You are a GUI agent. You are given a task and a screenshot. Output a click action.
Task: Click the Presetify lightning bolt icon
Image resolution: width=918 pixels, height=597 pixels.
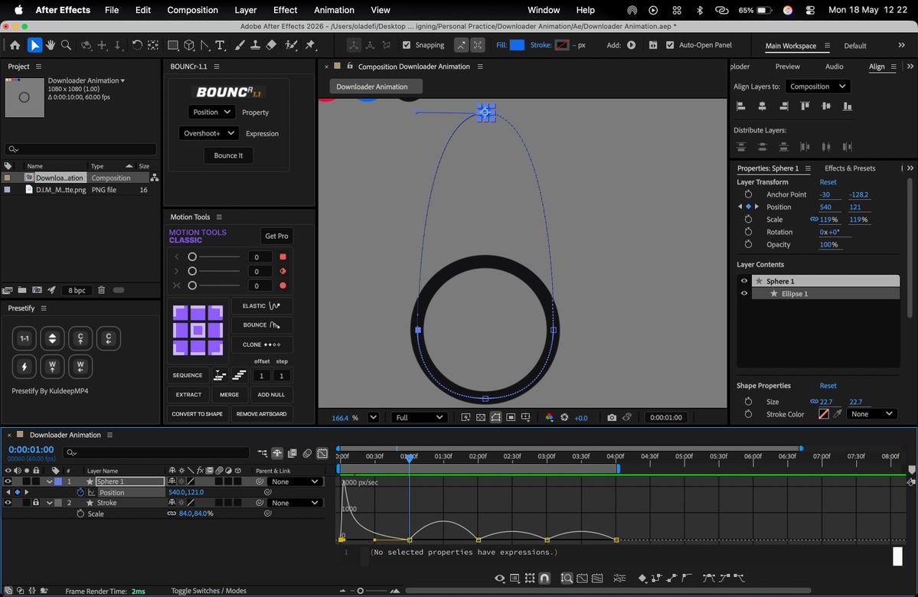pos(25,367)
